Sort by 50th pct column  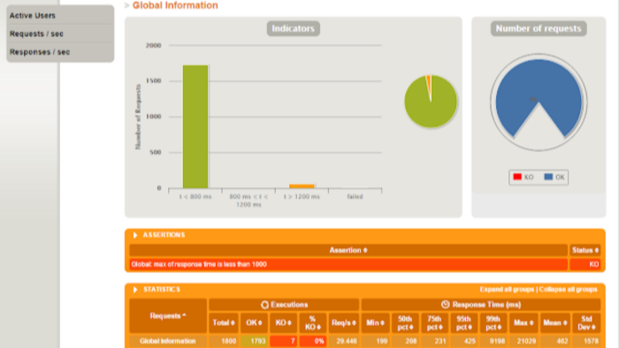click(405, 322)
